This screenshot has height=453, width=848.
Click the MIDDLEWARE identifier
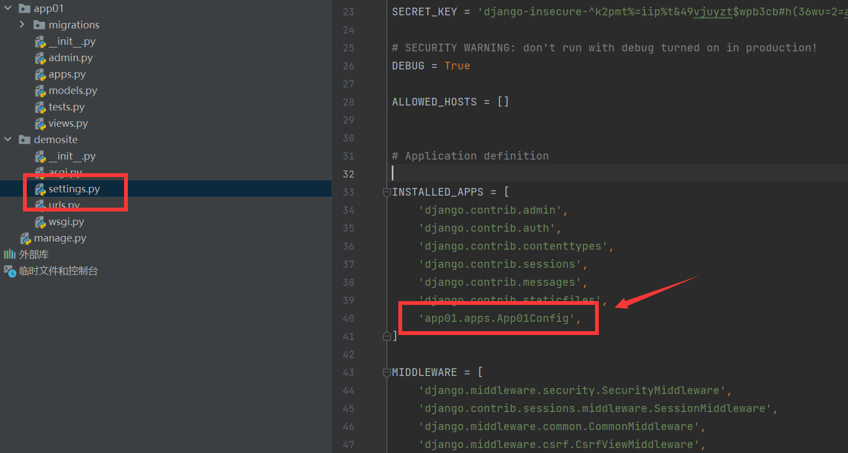pos(425,372)
